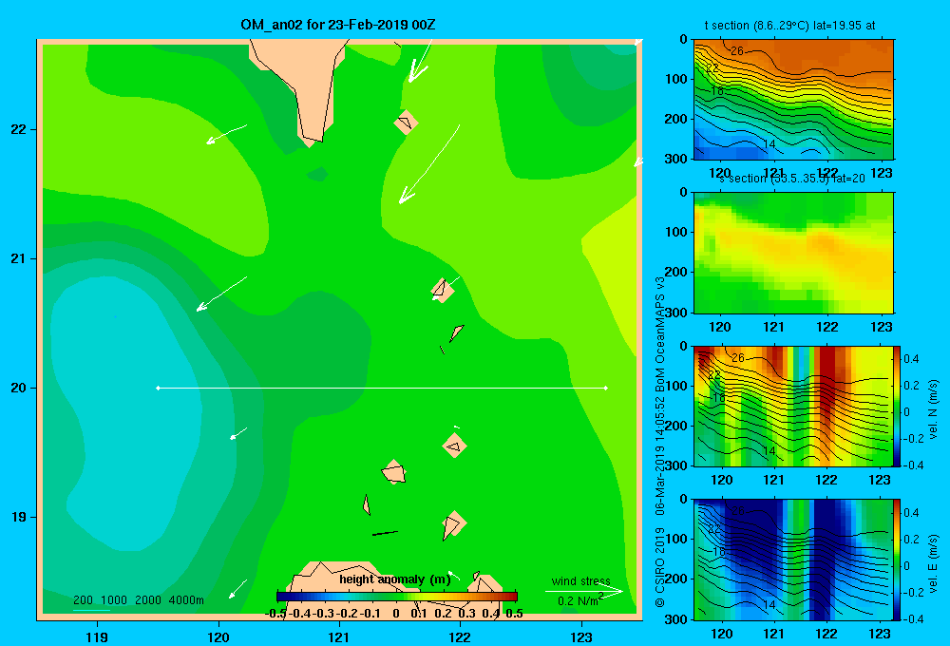
Task: Click the 'vel. E (m/s)' axis label
Action: [x=933, y=563]
